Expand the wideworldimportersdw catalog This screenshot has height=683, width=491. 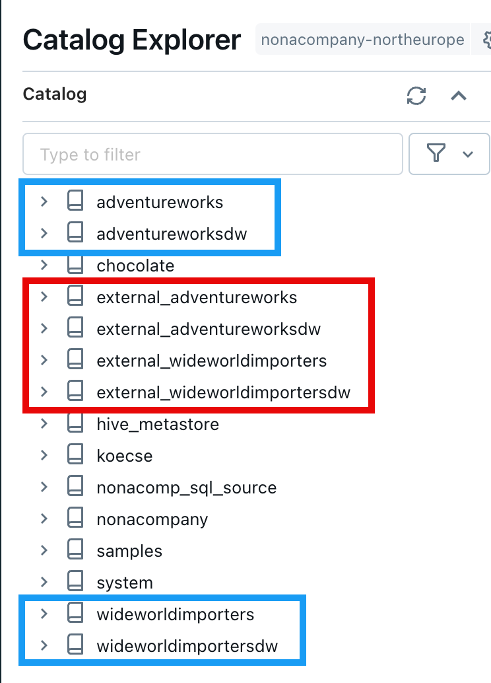pos(44,646)
